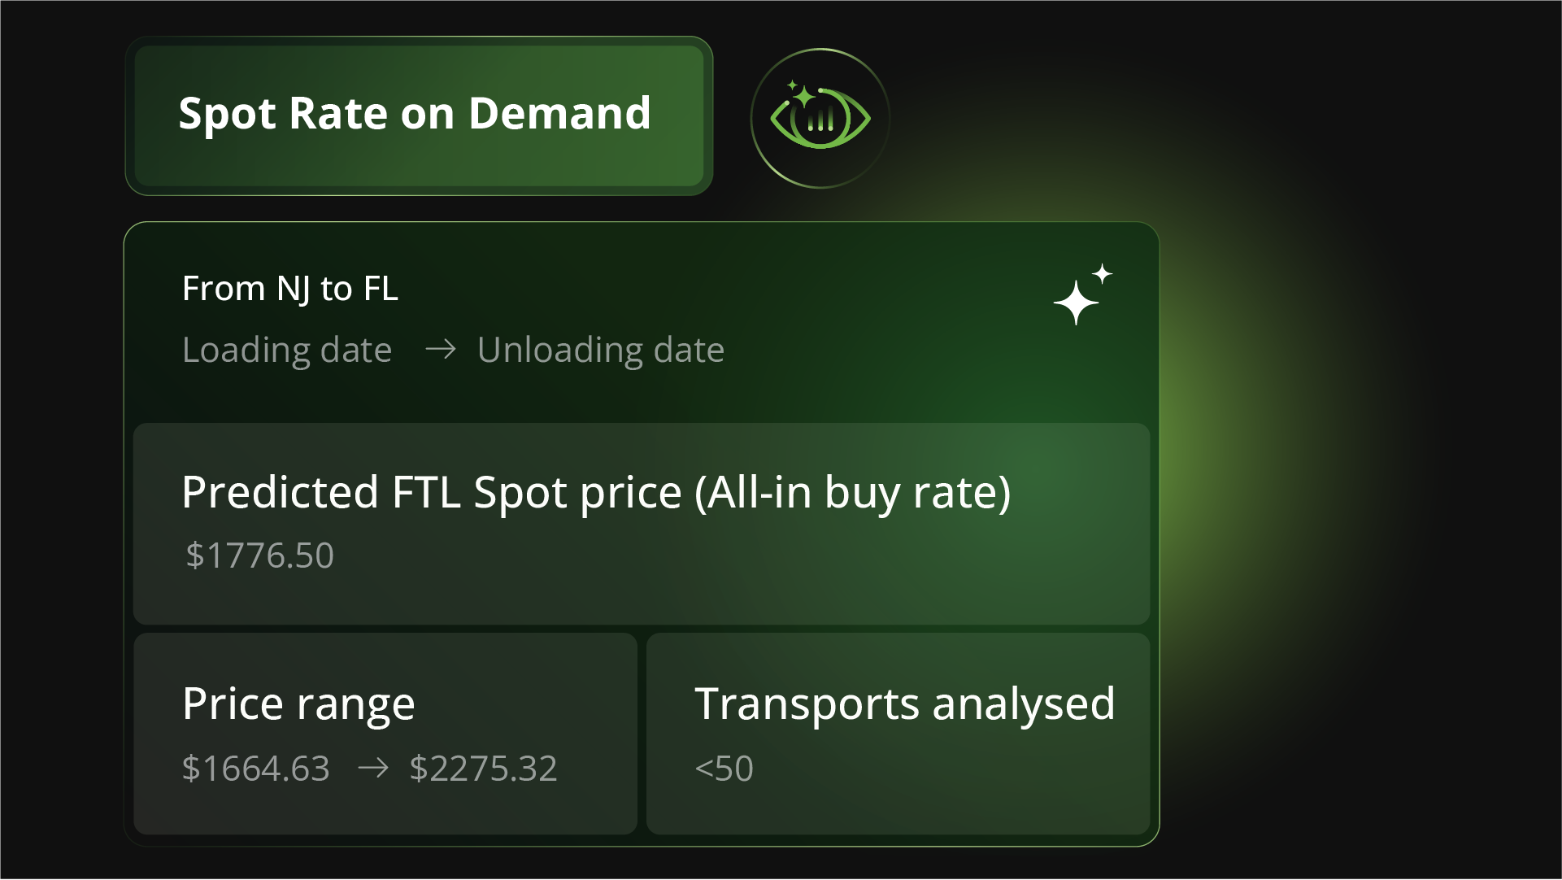This screenshot has width=1562, height=880.
Task: Click the green eye analytics icon
Action: 820,119
